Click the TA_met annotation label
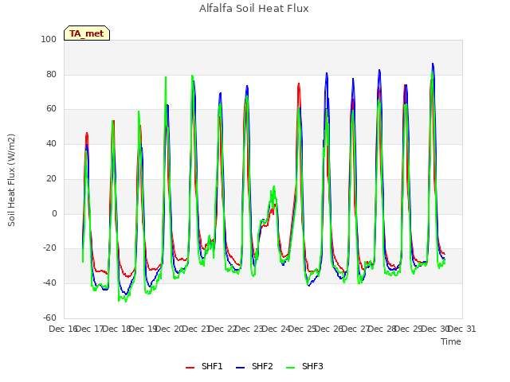The height and width of the screenshot is (382, 510). [x=87, y=33]
